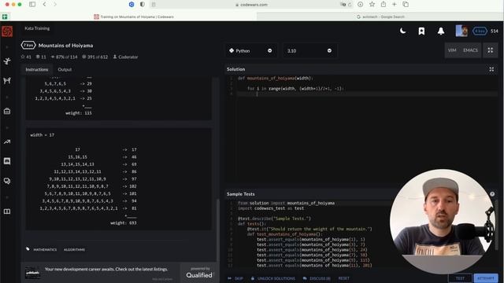
Task: Click the 41 stars count
Action: (x=26, y=57)
